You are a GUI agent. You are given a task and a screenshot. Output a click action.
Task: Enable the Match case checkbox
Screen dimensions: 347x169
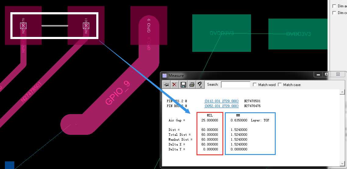(280, 84)
